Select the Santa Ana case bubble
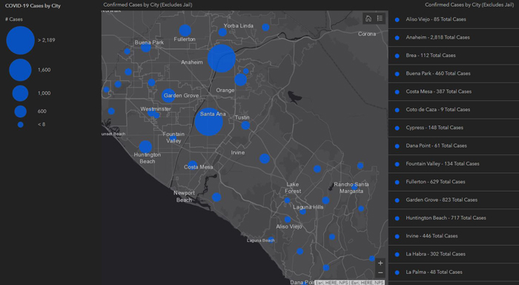The image size is (519, 285). 208,122
